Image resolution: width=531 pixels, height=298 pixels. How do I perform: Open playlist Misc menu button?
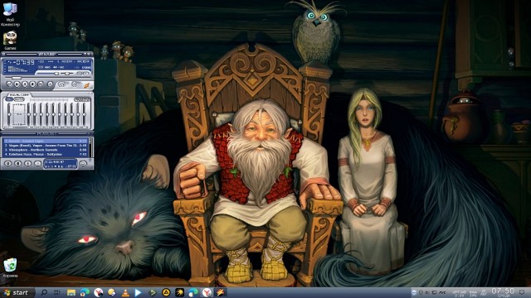click(x=37, y=164)
